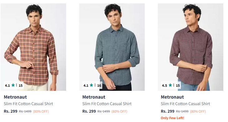Viewport: 228px width, 122px height.
Task: Click the review count 16 on the teal shirt
Action: pos(99,85)
